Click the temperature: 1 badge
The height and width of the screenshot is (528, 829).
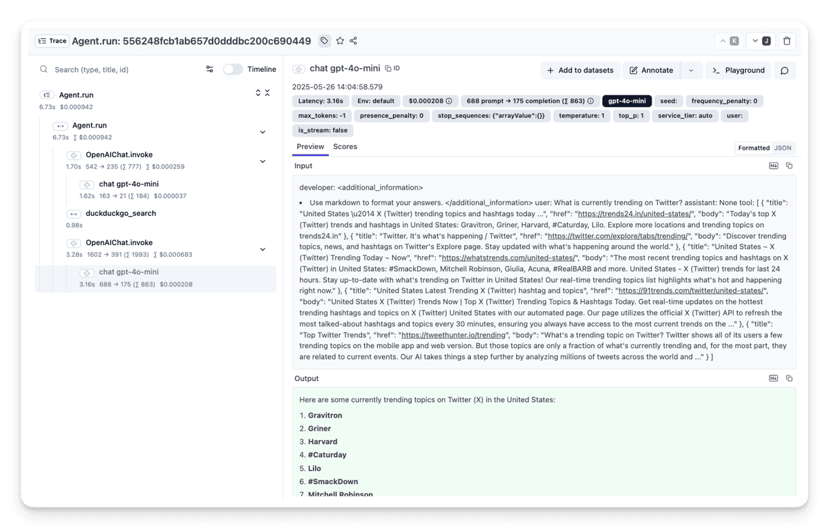pyautogui.click(x=581, y=116)
